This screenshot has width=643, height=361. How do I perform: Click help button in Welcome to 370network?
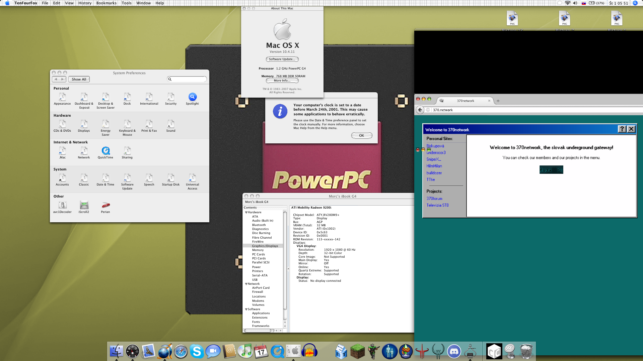(x=622, y=129)
